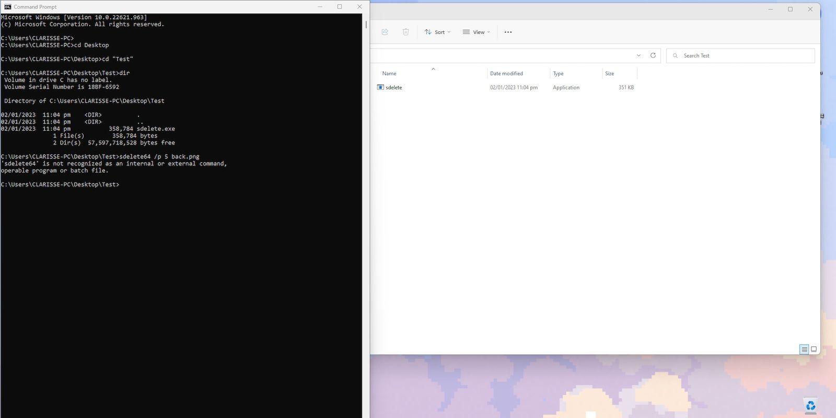Expand the Sort dropdown
This screenshot has width=836, height=418.
(x=437, y=32)
